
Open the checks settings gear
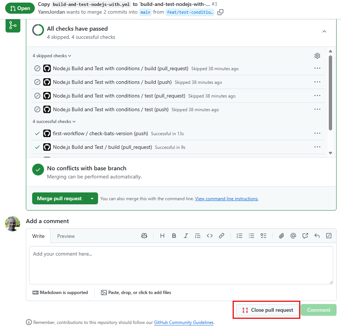pos(317,55)
